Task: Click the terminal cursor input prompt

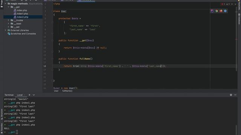Action: click(x=17, y=132)
